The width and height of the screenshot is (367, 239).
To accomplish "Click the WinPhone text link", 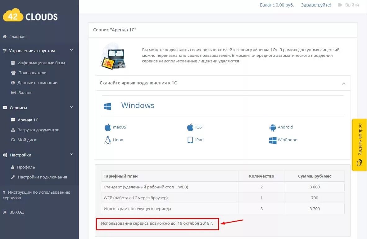I will click(287, 140).
